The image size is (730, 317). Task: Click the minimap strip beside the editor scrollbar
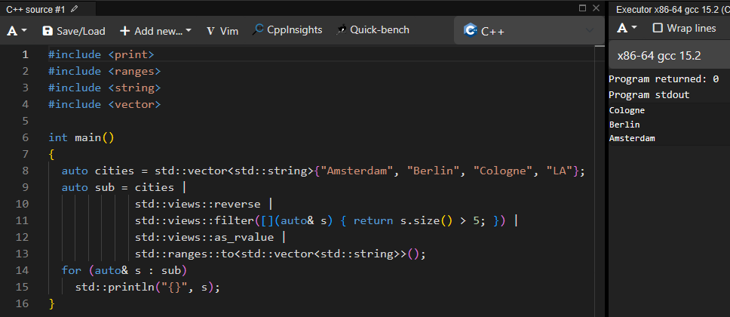(600, 182)
